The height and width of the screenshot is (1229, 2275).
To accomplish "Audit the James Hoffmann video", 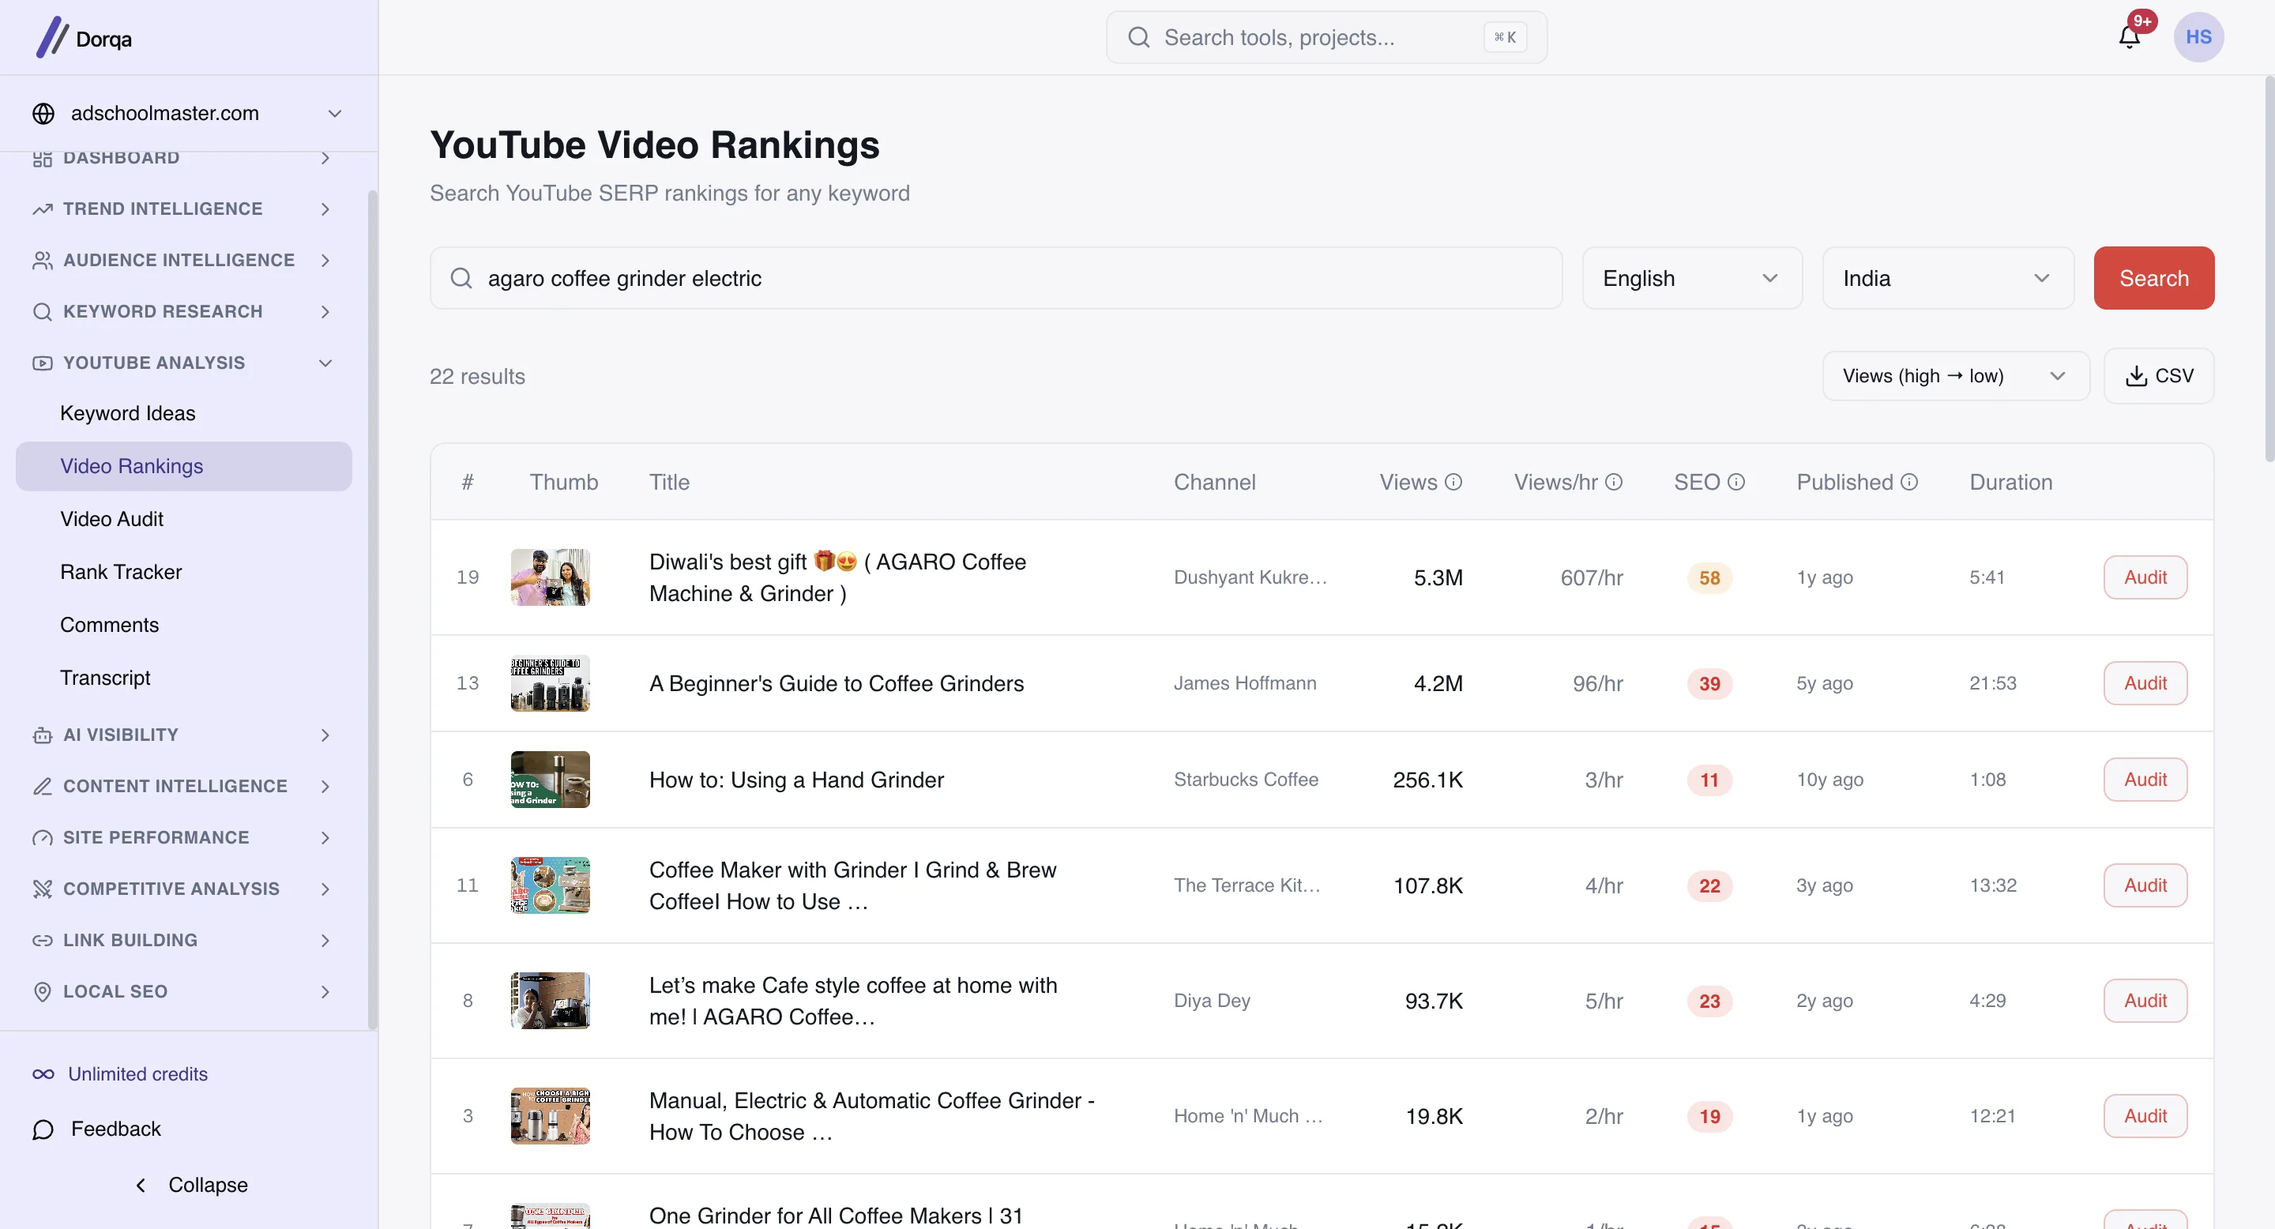I will 2145,683.
